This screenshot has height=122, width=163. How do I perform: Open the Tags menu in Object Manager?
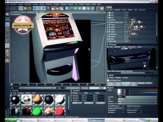135,10
